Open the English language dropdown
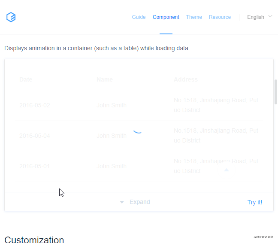The height and width of the screenshot is (243, 278). [x=256, y=17]
